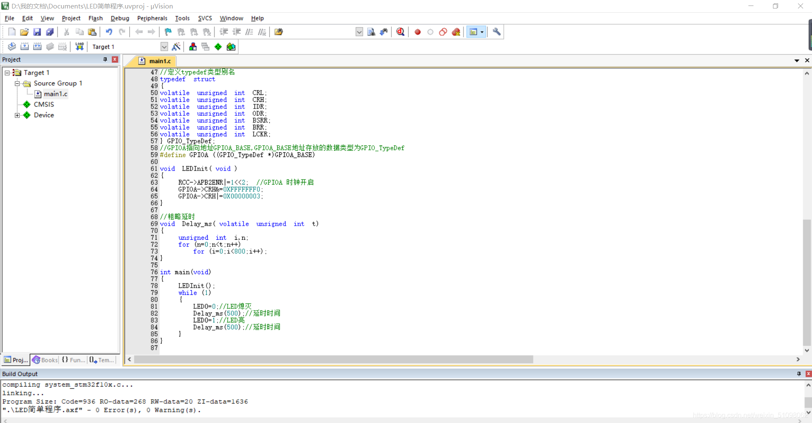The width and height of the screenshot is (812, 423).
Task: Click the Open file folder icon
Action: click(x=24, y=32)
